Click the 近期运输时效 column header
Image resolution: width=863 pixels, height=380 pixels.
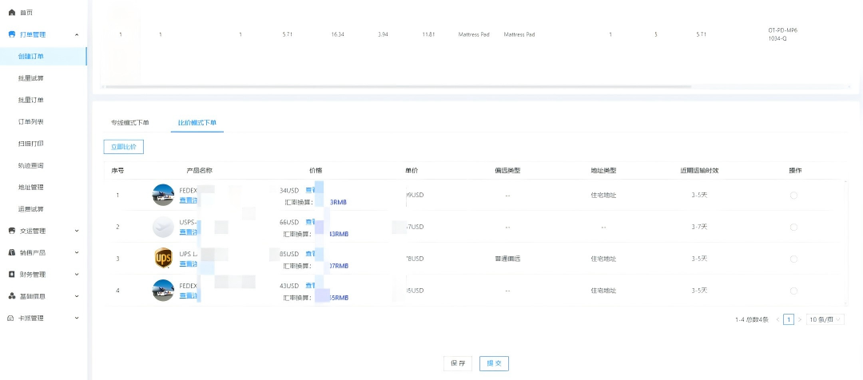699,171
